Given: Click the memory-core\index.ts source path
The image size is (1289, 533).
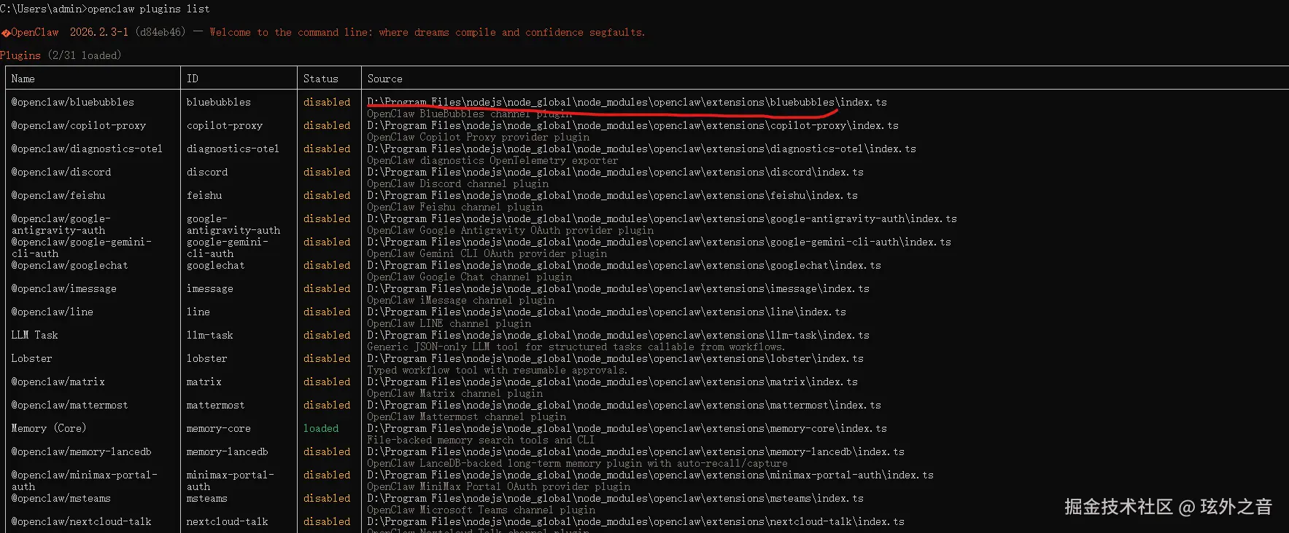Looking at the screenshot, I should click(x=627, y=428).
